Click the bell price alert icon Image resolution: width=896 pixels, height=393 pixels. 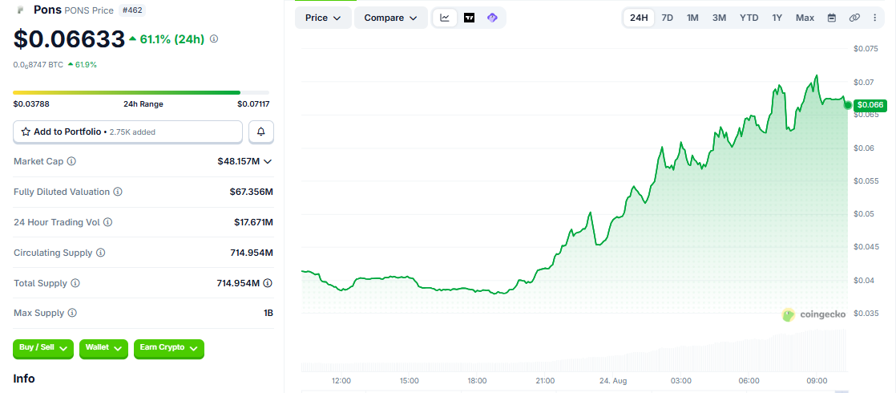[x=261, y=132]
